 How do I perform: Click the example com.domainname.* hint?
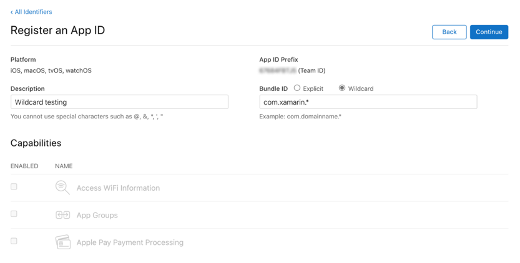click(x=300, y=117)
